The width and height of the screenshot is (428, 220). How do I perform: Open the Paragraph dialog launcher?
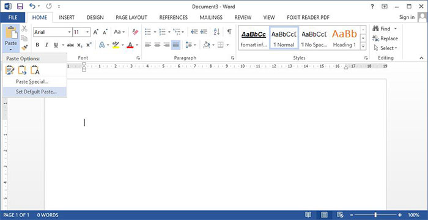pos(232,58)
